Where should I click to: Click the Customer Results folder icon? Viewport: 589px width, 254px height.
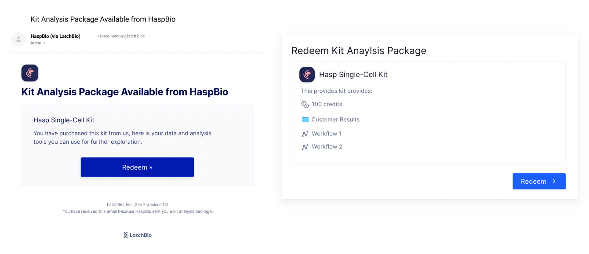(305, 120)
